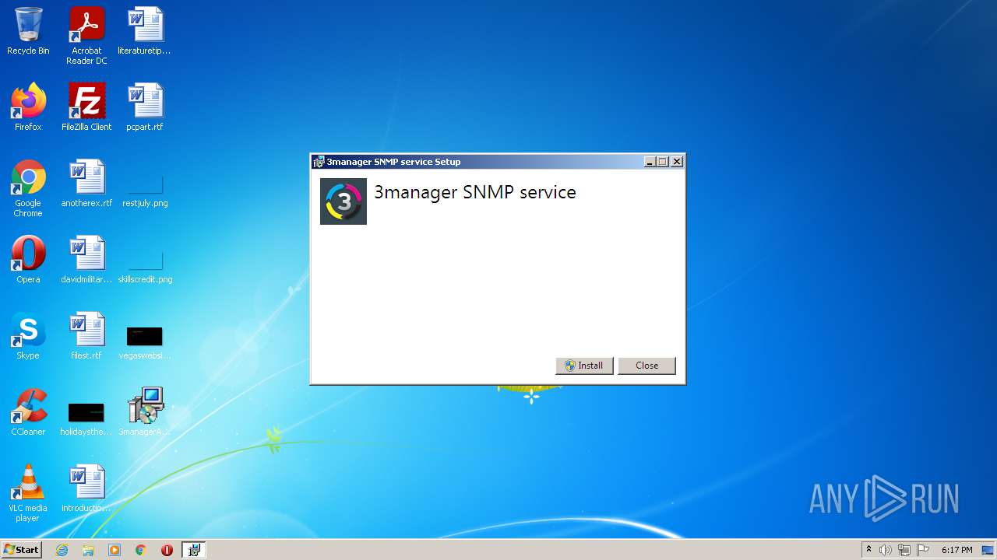Select vegaswebsi image file on desktop
Viewport: 997px width, 560px height.
point(145,342)
